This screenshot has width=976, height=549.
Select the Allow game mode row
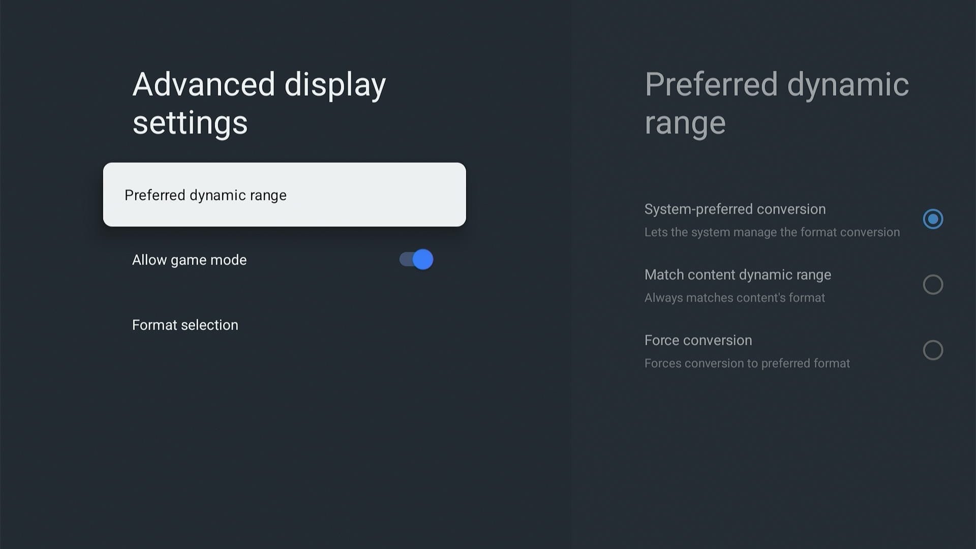(x=190, y=259)
